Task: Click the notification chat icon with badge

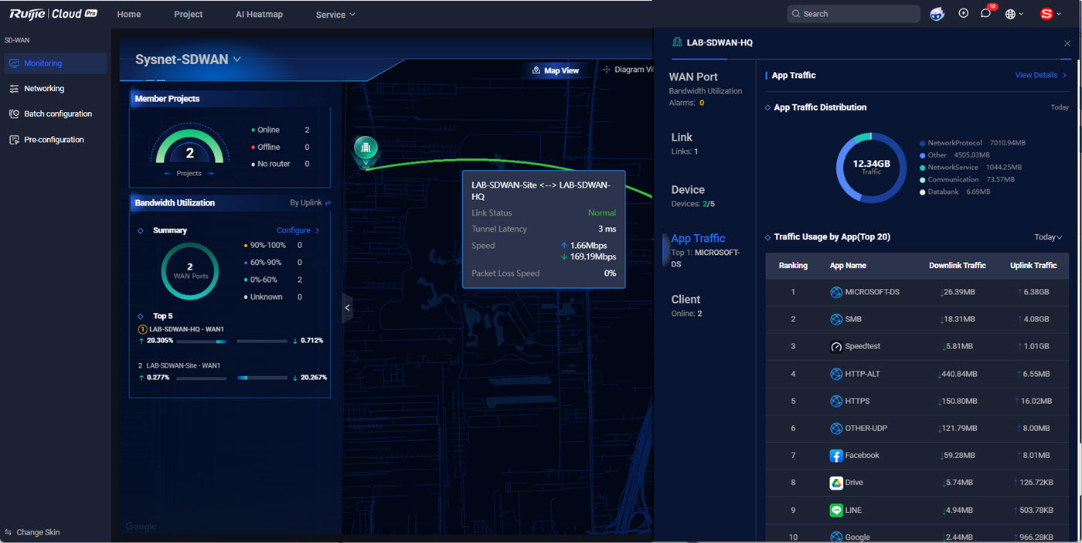Action: point(985,13)
